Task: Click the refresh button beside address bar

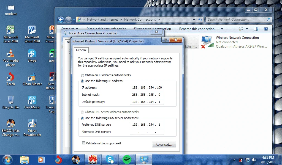Action: 200,20
